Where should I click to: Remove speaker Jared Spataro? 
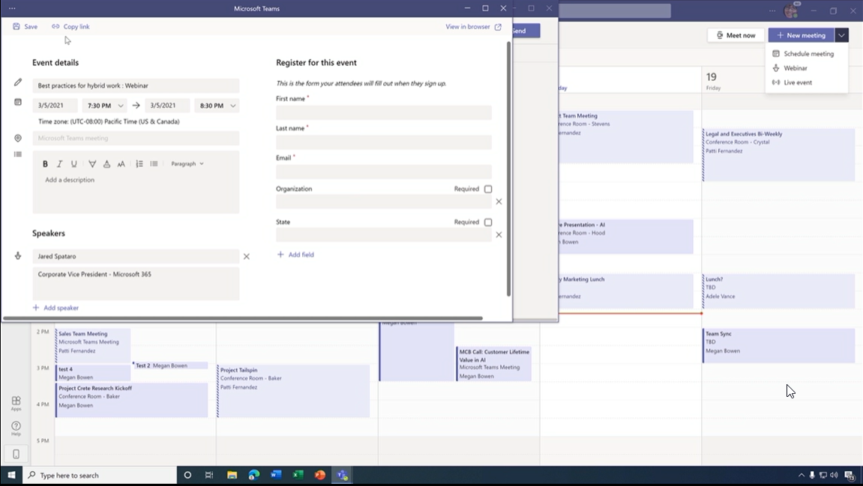[247, 257]
